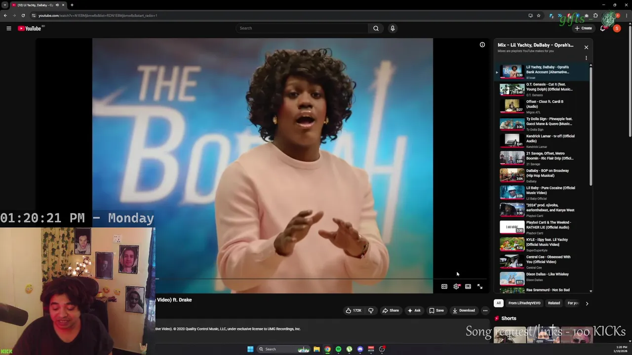Open a new browser tab
Image resolution: width=632 pixels, height=355 pixels.
72,5
